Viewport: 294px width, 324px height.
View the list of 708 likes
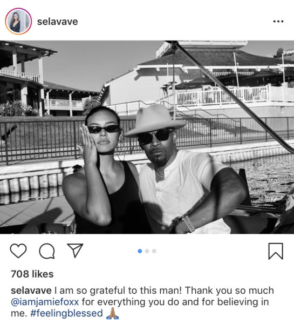(32, 274)
